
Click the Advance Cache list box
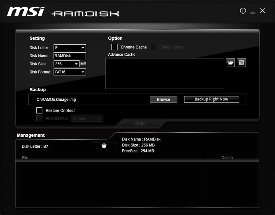tap(165, 73)
